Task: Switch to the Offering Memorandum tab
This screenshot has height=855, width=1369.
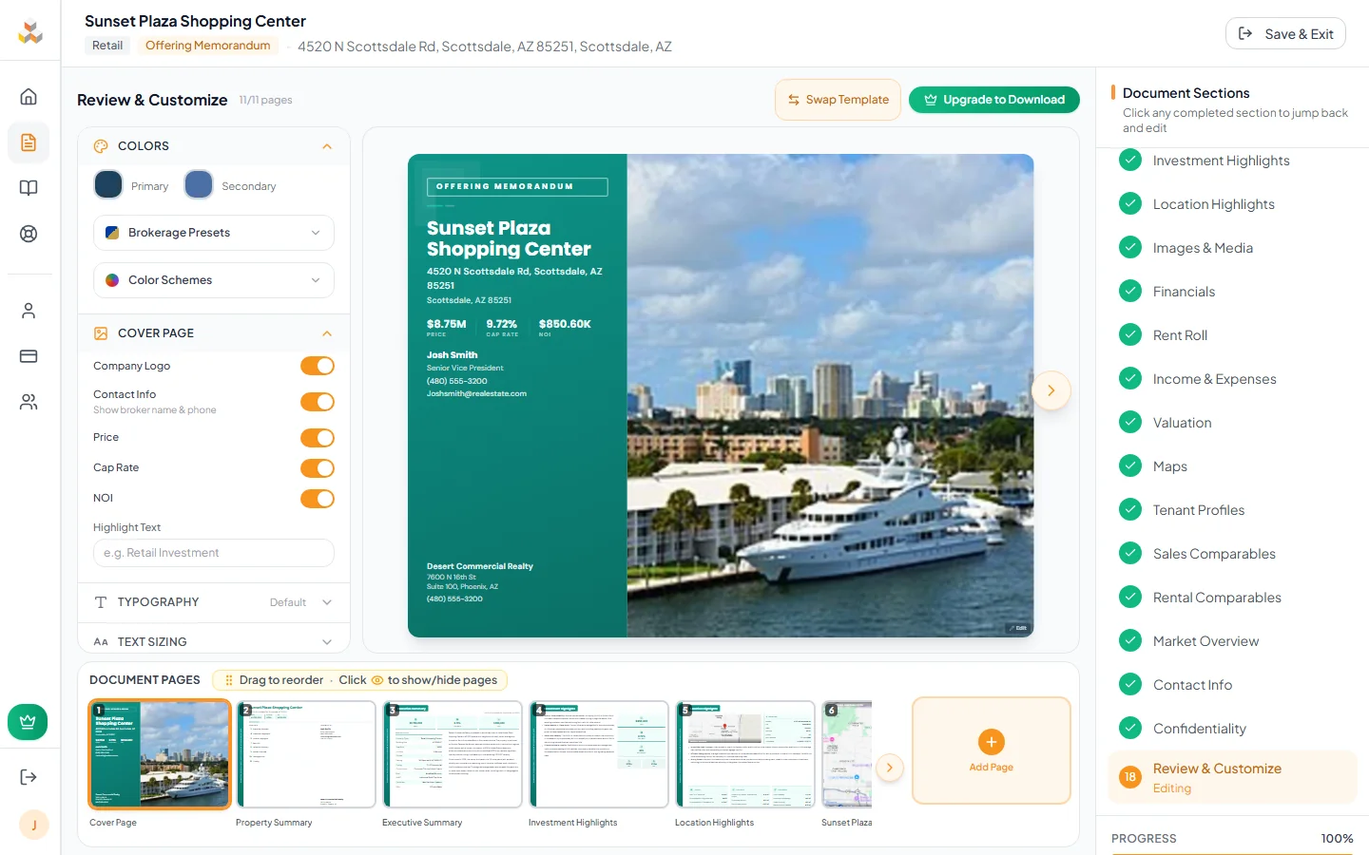Action: (x=207, y=45)
